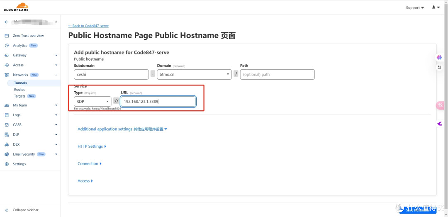
Task: Click the back arrow above the sidebar
Action: (6, 22)
